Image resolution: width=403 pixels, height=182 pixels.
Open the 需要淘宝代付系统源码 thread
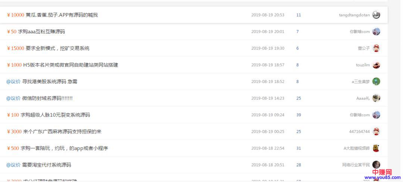(46, 165)
